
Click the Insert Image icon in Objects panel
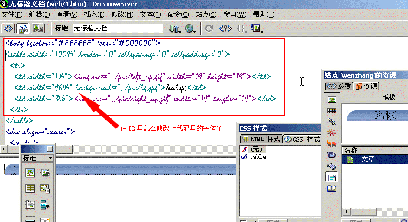[x=30, y=173]
